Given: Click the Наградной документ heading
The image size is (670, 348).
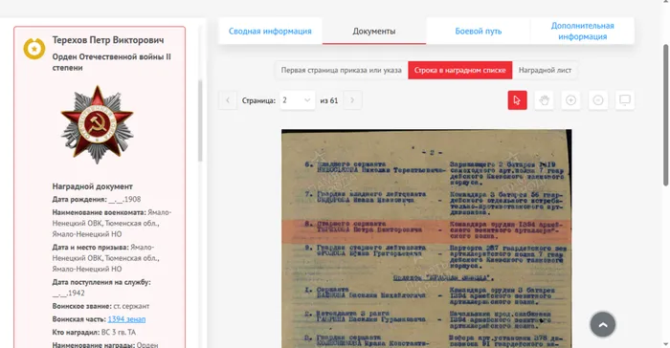Looking at the screenshot, I should click(x=92, y=186).
